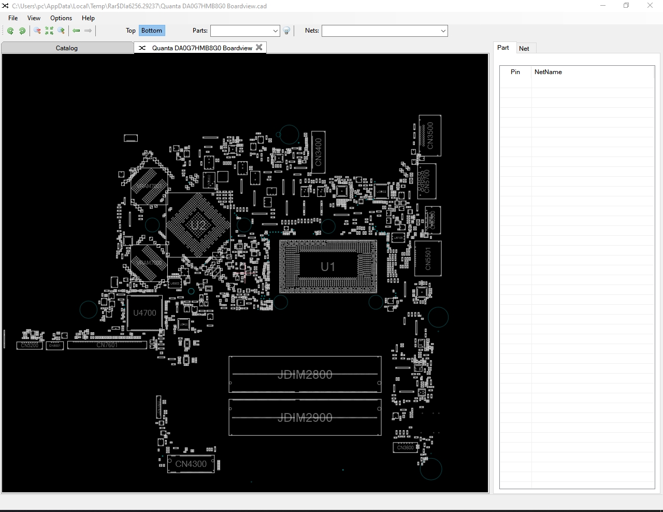Select the U1 chip on the board

pos(328,267)
